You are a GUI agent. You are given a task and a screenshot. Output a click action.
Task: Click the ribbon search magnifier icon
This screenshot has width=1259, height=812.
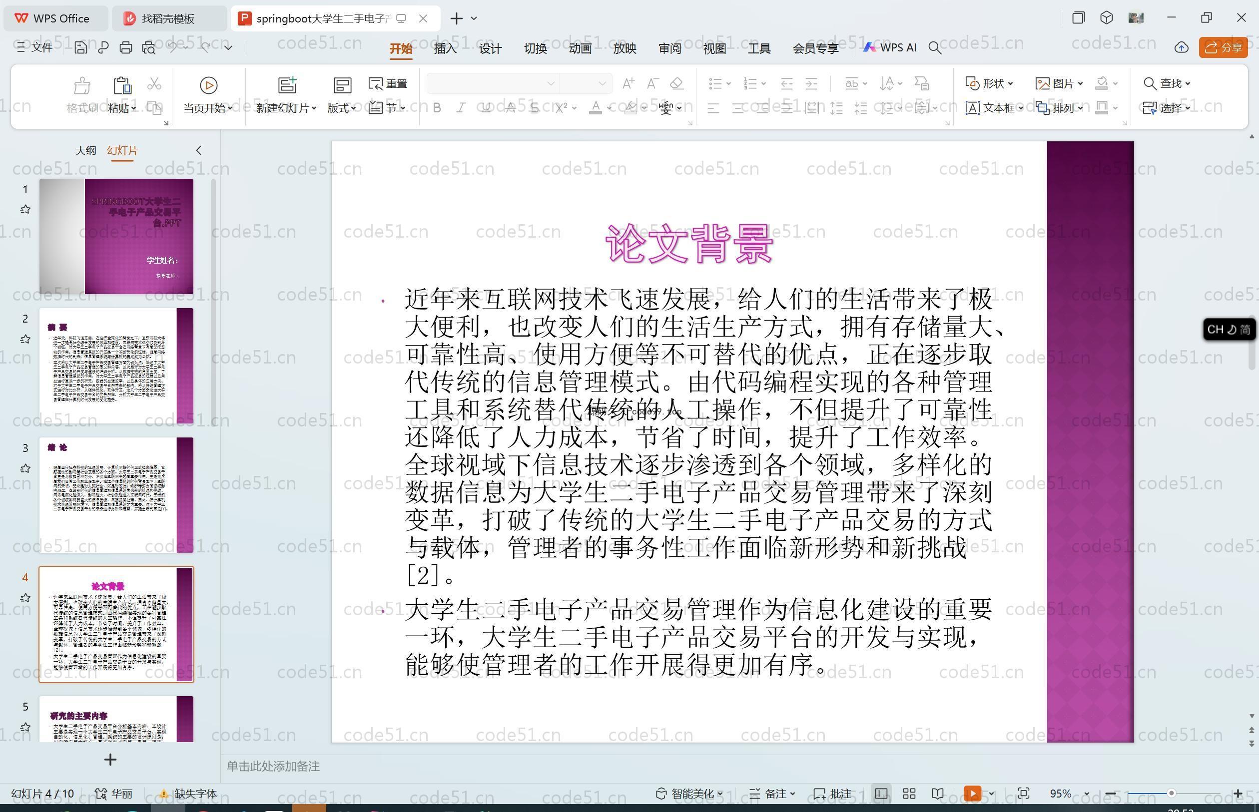click(x=935, y=48)
